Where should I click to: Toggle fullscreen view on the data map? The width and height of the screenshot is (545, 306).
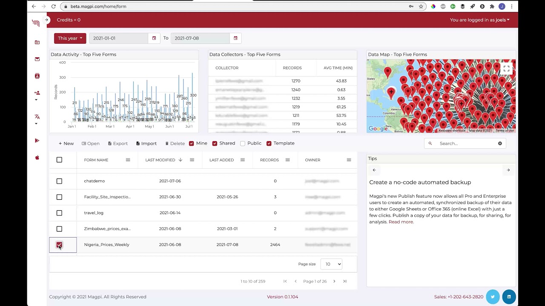tap(506, 68)
